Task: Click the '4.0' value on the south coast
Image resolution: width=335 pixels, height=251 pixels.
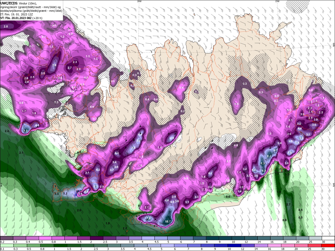Action: pyautogui.click(x=172, y=202)
